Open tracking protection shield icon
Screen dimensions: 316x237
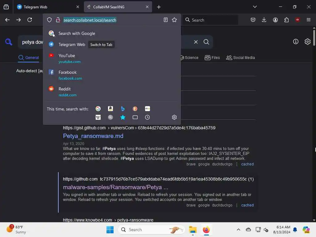(49, 20)
